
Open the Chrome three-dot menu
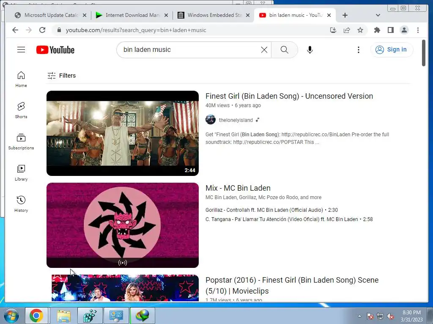click(x=418, y=30)
